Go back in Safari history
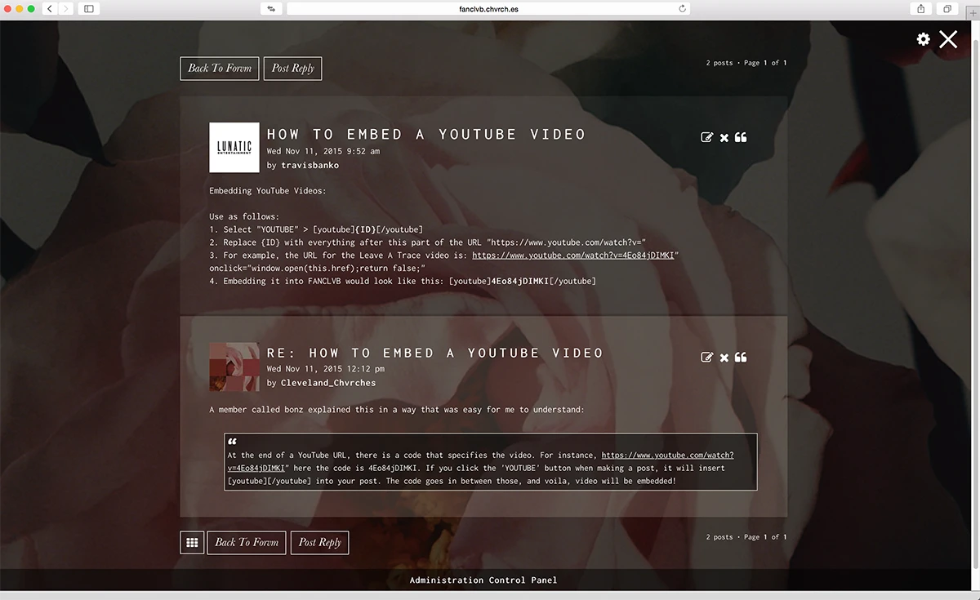 (x=49, y=8)
